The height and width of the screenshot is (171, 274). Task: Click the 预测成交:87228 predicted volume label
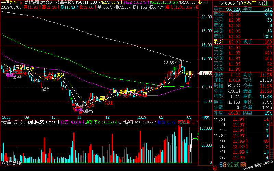coord(42,122)
